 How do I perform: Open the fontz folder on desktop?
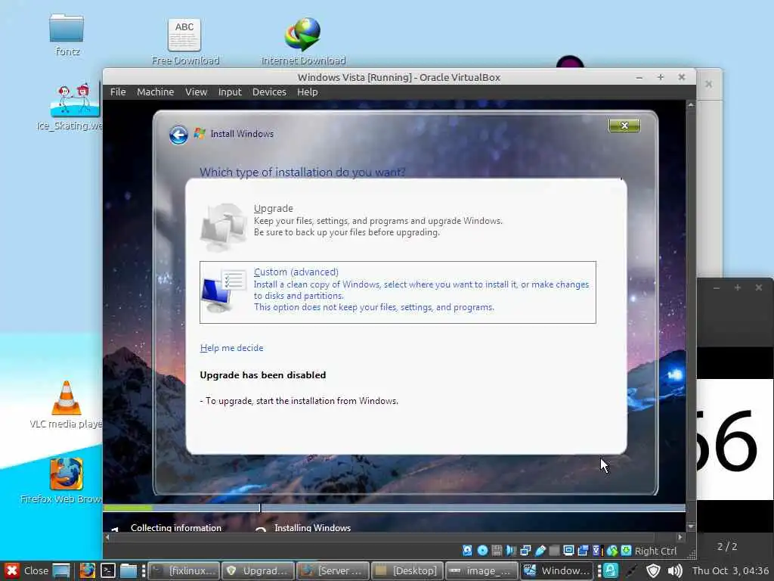[67, 35]
